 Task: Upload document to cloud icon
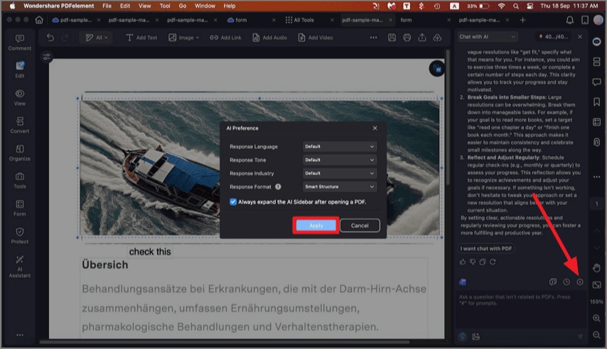[x=437, y=38]
